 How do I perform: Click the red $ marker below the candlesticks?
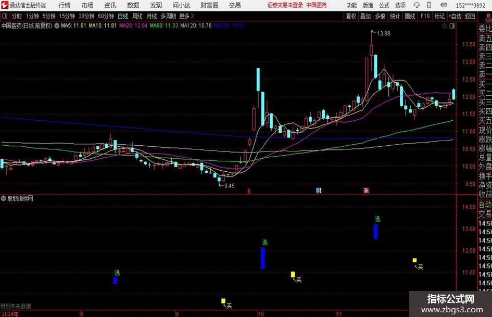click(249, 191)
